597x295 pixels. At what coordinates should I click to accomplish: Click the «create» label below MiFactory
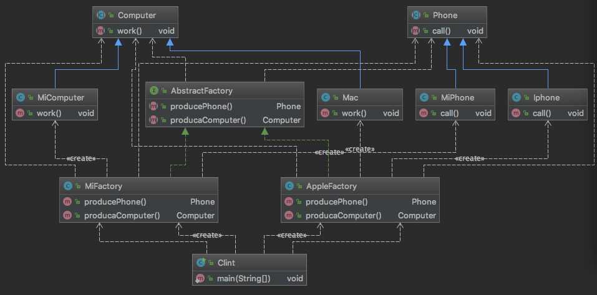207,235
